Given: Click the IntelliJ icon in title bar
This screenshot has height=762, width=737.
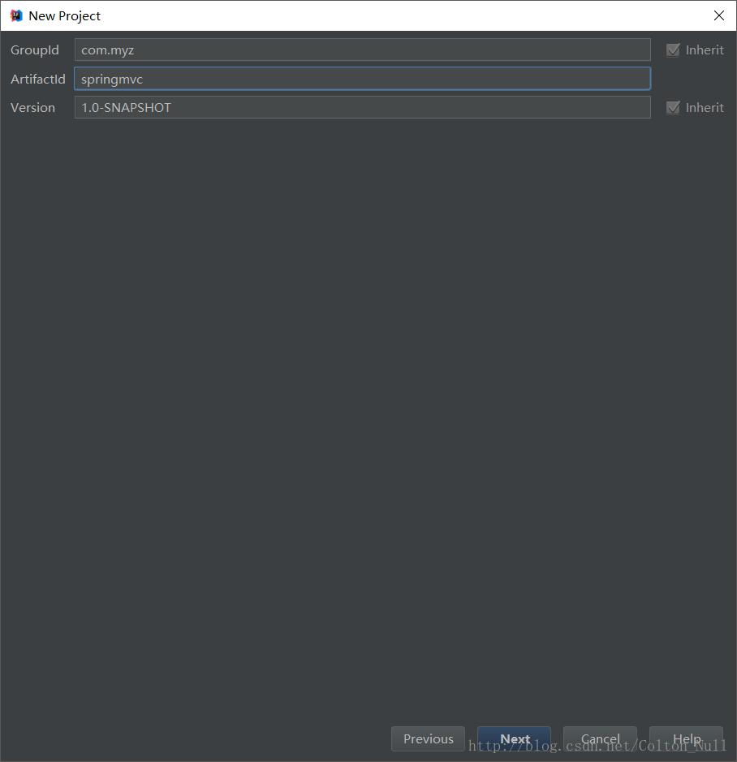Looking at the screenshot, I should tap(16, 15).
